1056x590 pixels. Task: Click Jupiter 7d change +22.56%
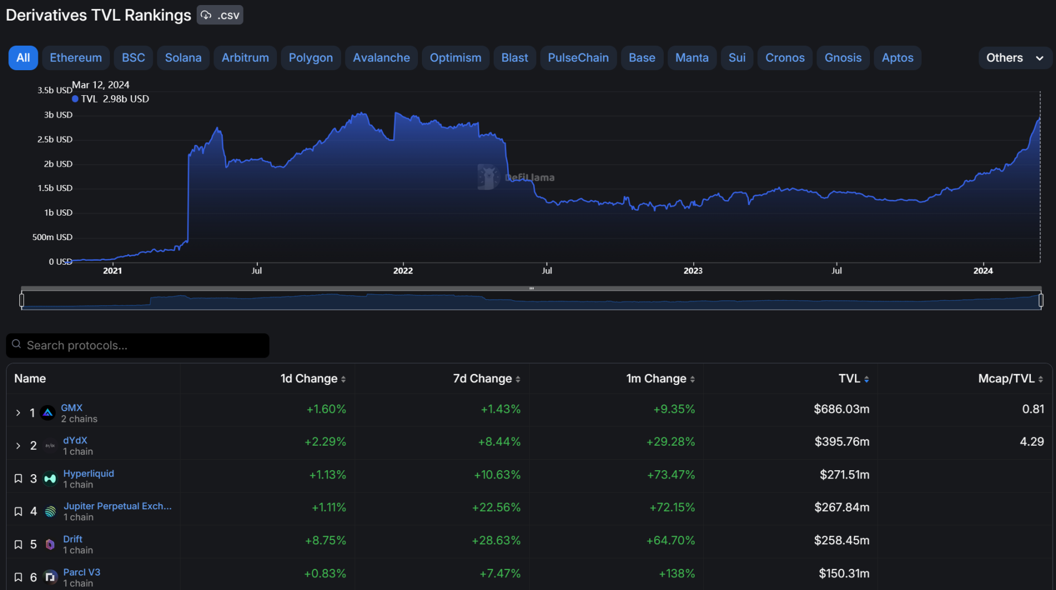pos(496,508)
